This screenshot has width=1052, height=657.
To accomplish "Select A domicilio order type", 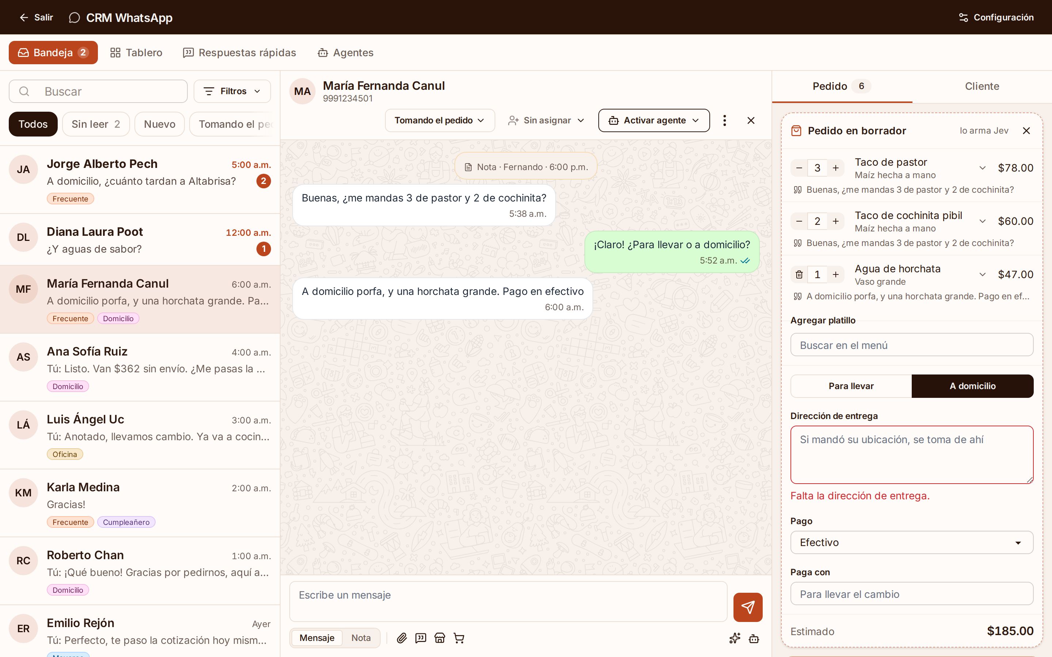I will (x=972, y=386).
